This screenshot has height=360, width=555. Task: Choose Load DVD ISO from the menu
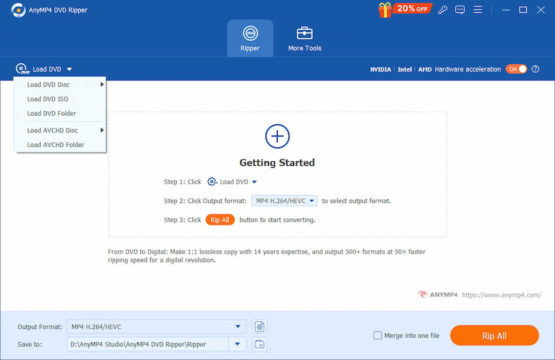(60, 99)
